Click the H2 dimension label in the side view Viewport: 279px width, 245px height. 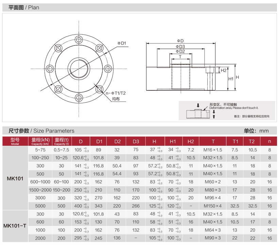pyautogui.click(x=223, y=70)
